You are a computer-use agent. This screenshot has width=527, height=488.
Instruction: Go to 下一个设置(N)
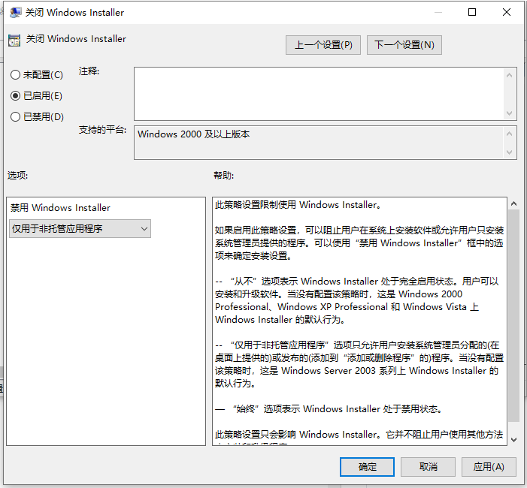tap(404, 45)
